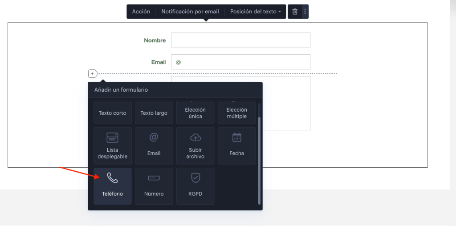Delete form with the trash icon
Image resolution: width=456 pixels, height=226 pixels.
(295, 12)
